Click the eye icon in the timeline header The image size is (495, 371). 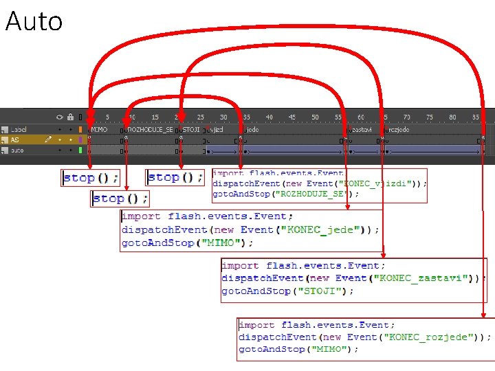pyautogui.click(x=59, y=117)
